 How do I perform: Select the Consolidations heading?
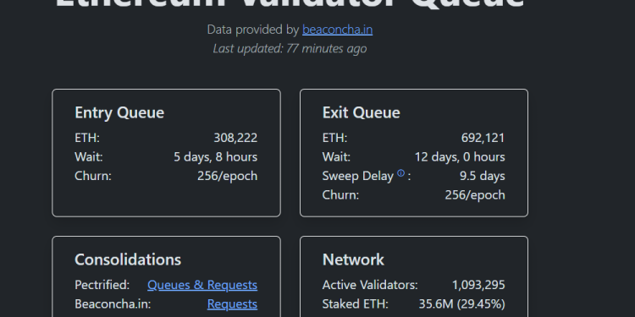tap(128, 260)
